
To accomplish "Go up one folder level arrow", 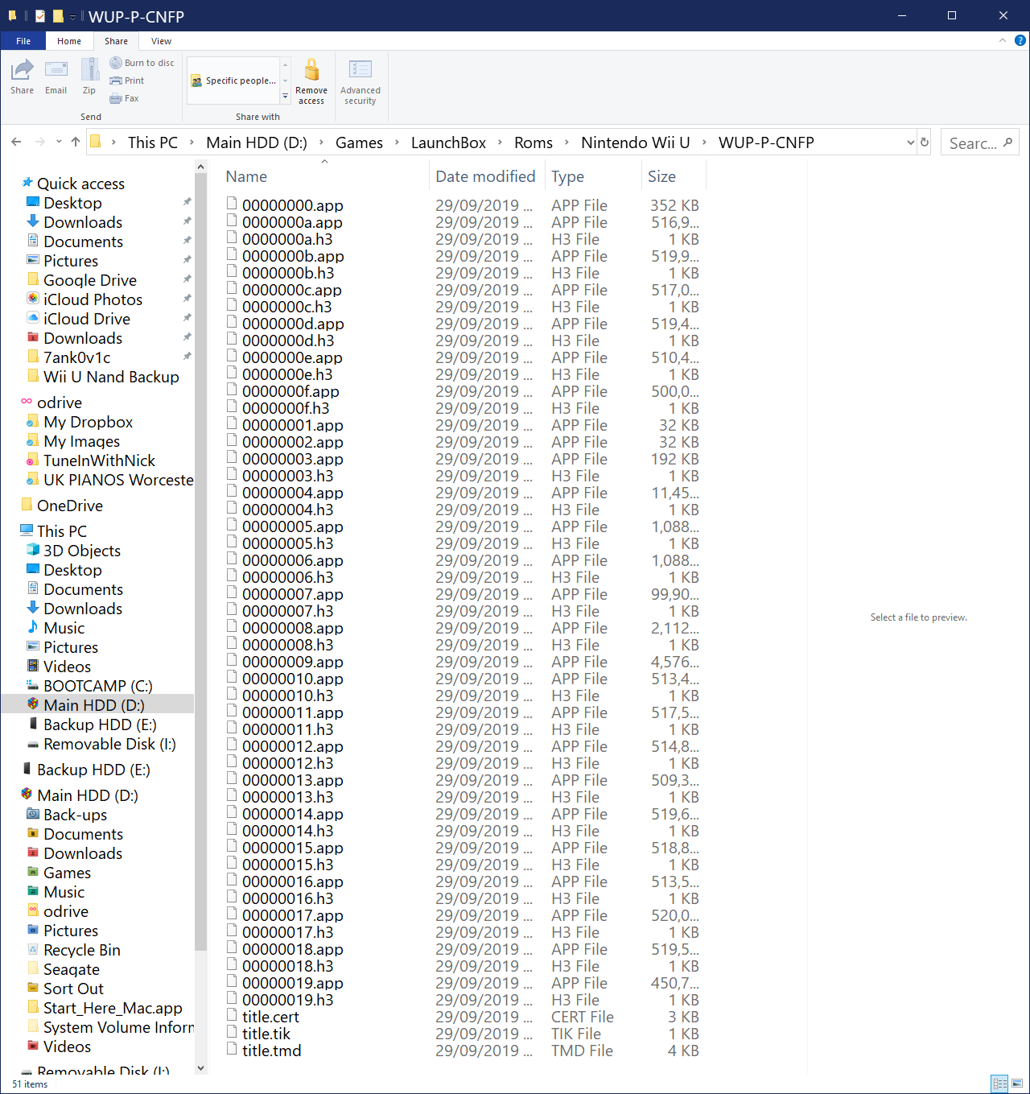I will [76, 142].
